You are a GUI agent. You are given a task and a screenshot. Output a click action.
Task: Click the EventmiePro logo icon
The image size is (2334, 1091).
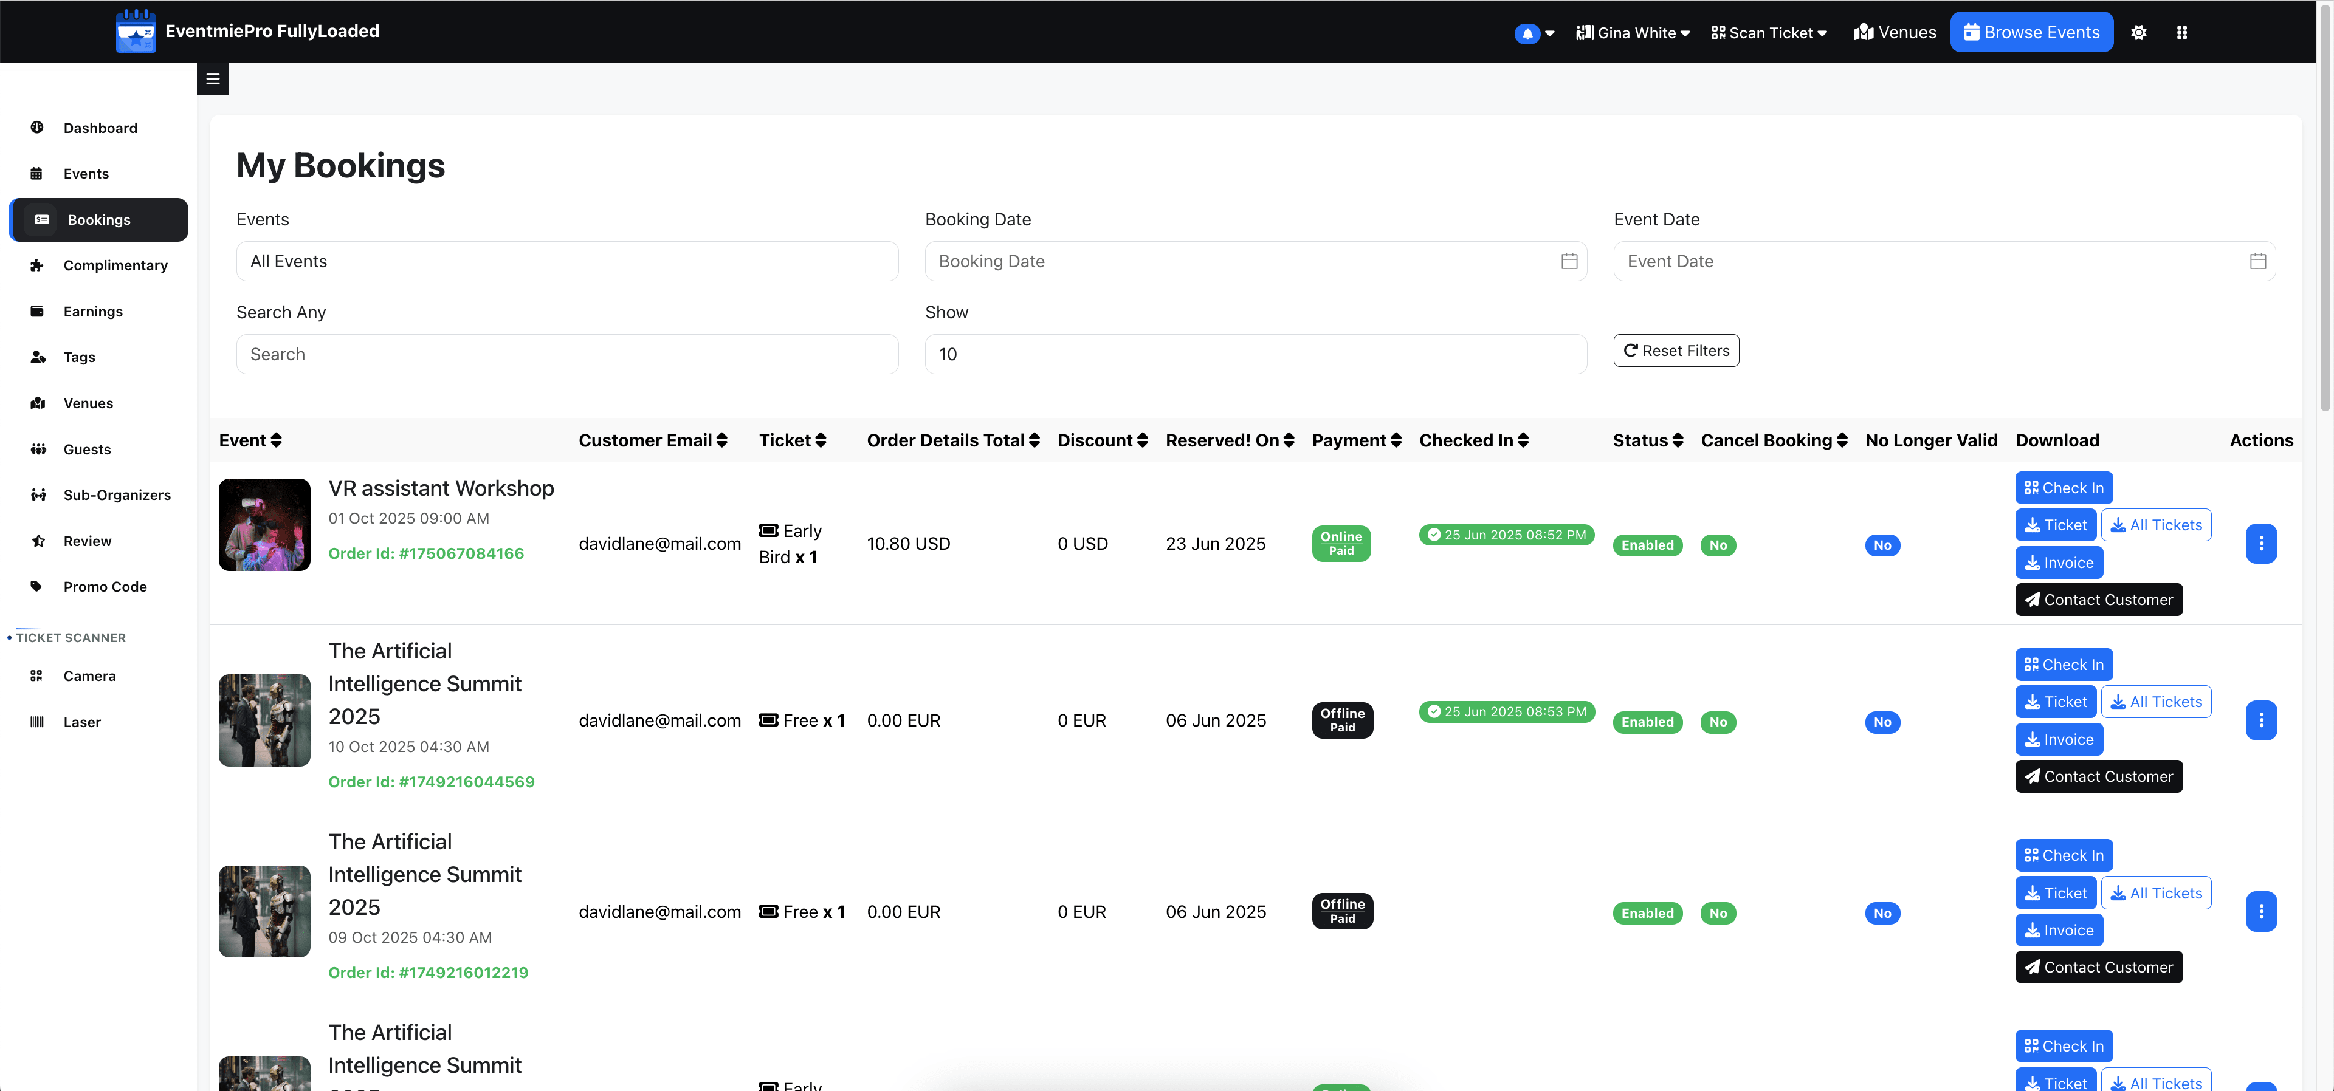136,31
